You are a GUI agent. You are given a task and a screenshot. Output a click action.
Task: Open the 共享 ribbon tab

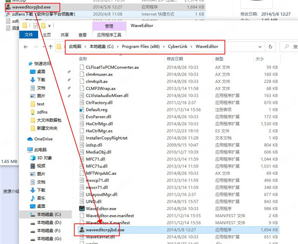coord(65,35)
